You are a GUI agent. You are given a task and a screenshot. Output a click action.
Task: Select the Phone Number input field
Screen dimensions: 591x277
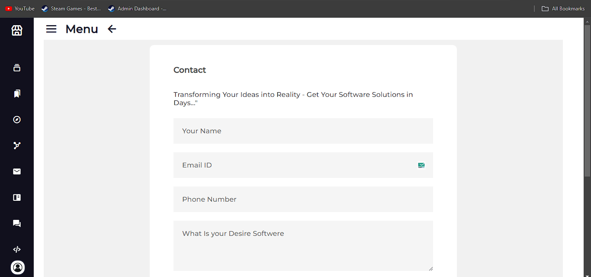(303, 199)
